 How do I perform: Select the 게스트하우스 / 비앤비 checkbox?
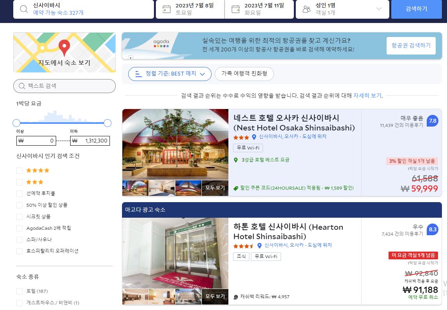pos(19,303)
